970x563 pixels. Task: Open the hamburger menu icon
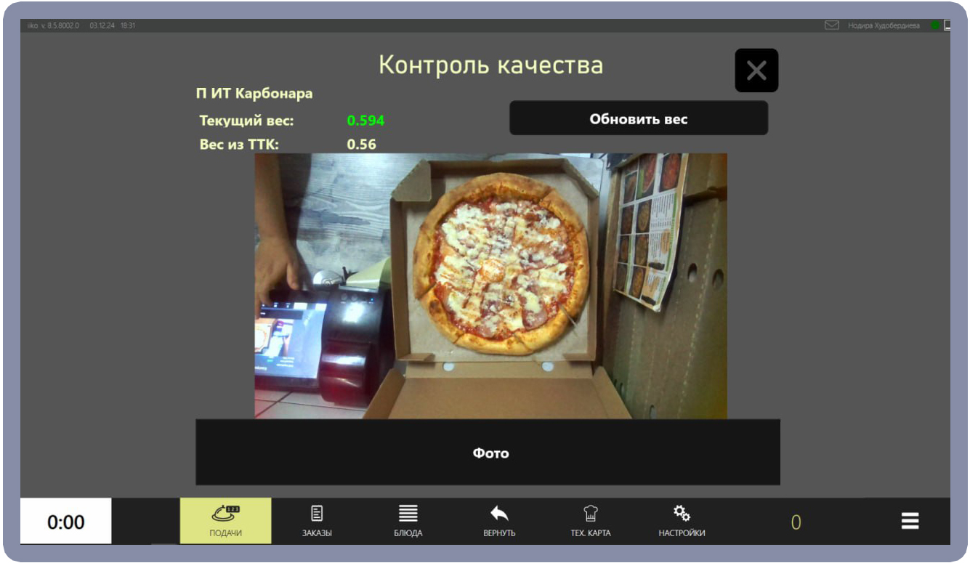click(x=910, y=520)
